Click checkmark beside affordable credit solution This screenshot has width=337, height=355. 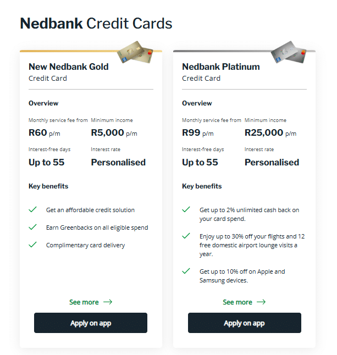tap(33, 209)
